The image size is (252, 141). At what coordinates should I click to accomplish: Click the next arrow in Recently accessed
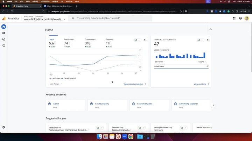(213, 105)
